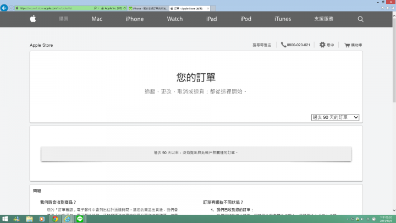Open the people icon in taskbar

pyautogui.click(x=16, y=219)
